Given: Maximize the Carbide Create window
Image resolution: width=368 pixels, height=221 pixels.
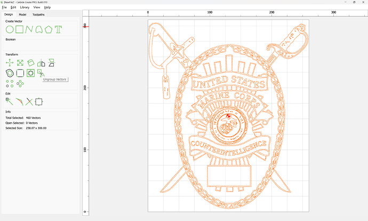Looking at the screenshot, I should [x=354, y=2].
